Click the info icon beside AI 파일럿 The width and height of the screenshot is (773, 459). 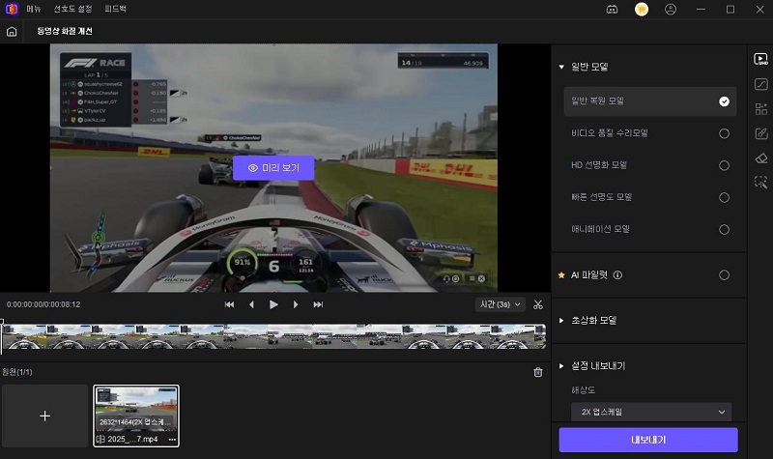(617, 275)
